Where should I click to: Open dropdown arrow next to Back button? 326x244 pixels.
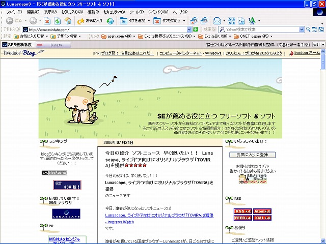pyautogui.click(x=25, y=21)
